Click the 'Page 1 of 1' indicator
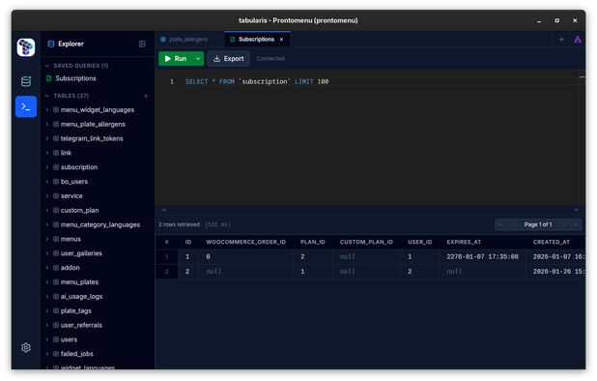Image resolution: width=597 pixels, height=381 pixels. [538, 224]
